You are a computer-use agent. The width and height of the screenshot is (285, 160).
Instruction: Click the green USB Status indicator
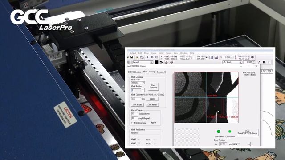pyautogui.click(x=219, y=132)
